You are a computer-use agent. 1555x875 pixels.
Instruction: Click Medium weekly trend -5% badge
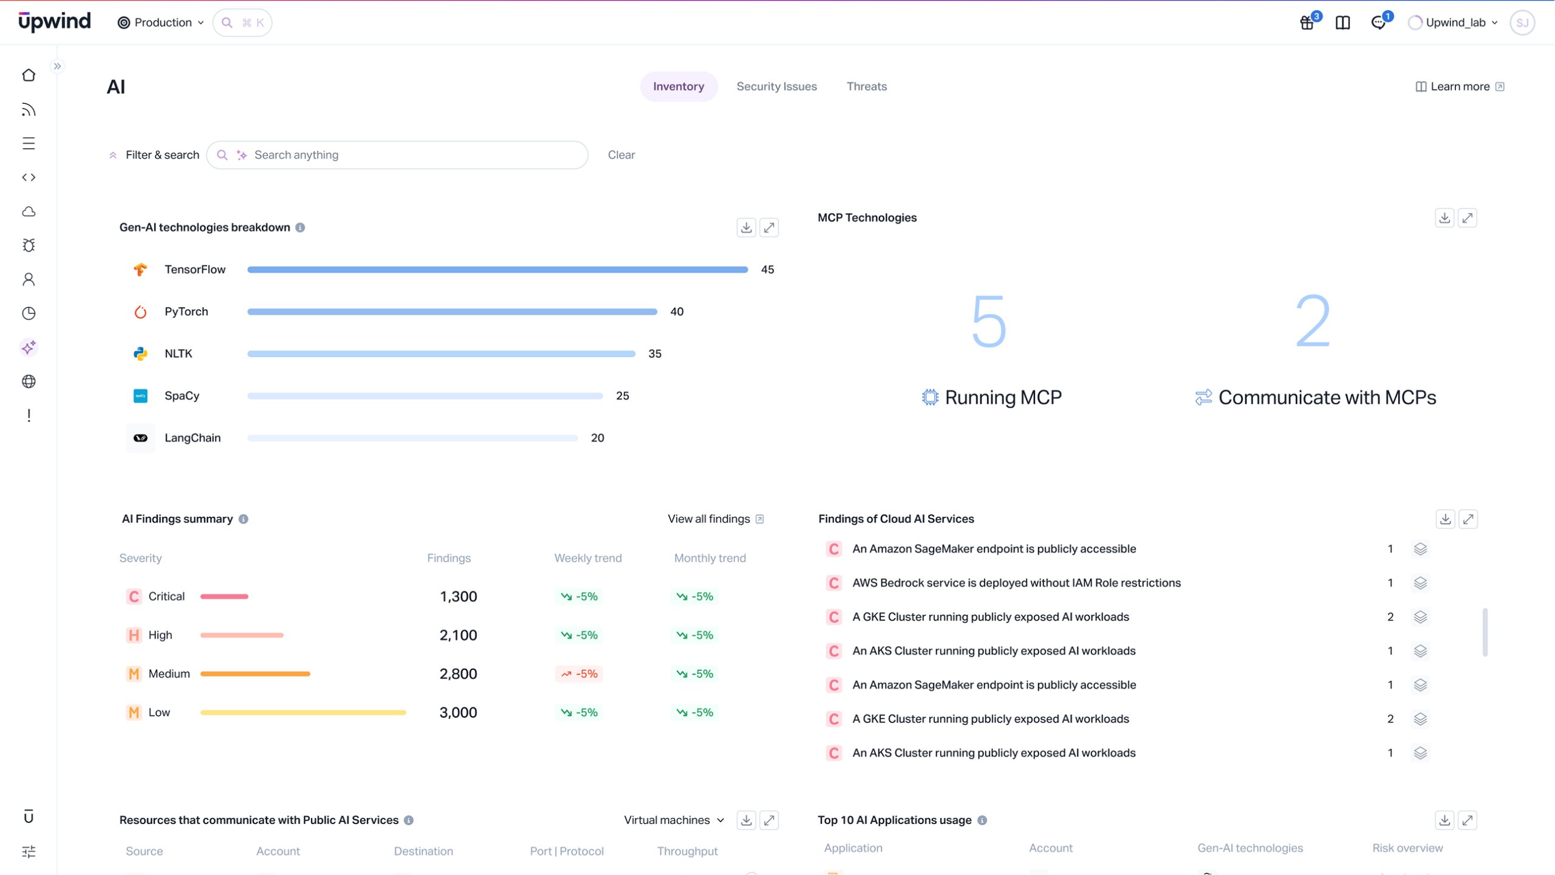[x=578, y=674]
